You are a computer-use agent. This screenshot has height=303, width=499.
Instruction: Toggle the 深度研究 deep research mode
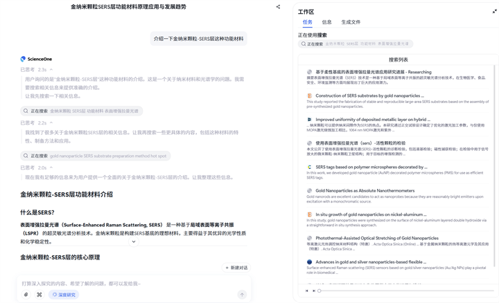click(x=64, y=295)
